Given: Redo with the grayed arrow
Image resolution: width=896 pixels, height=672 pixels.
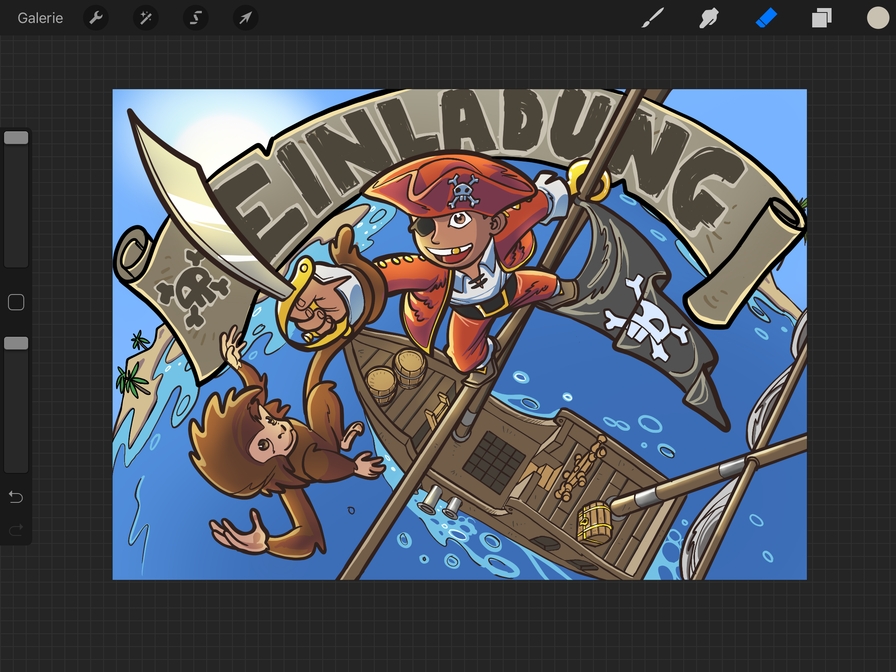Looking at the screenshot, I should tap(16, 529).
